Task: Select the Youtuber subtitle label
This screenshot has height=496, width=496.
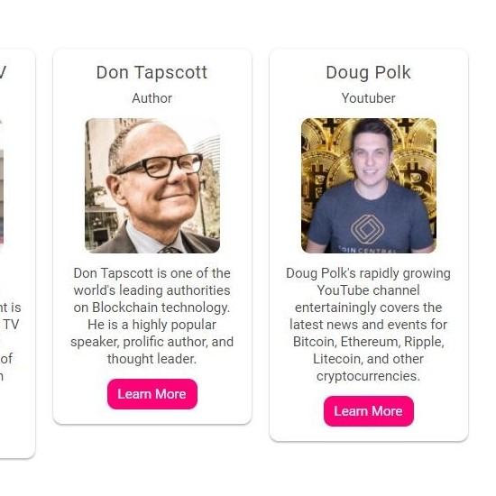Action: [369, 98]
